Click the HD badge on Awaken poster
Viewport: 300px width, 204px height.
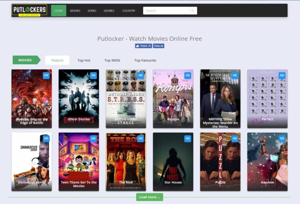click(x=282, y=138)
